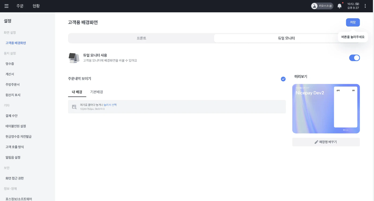Switch to the 프론트 tab
This screenshot has width=374, height=201.
click(x=141, y=38)
